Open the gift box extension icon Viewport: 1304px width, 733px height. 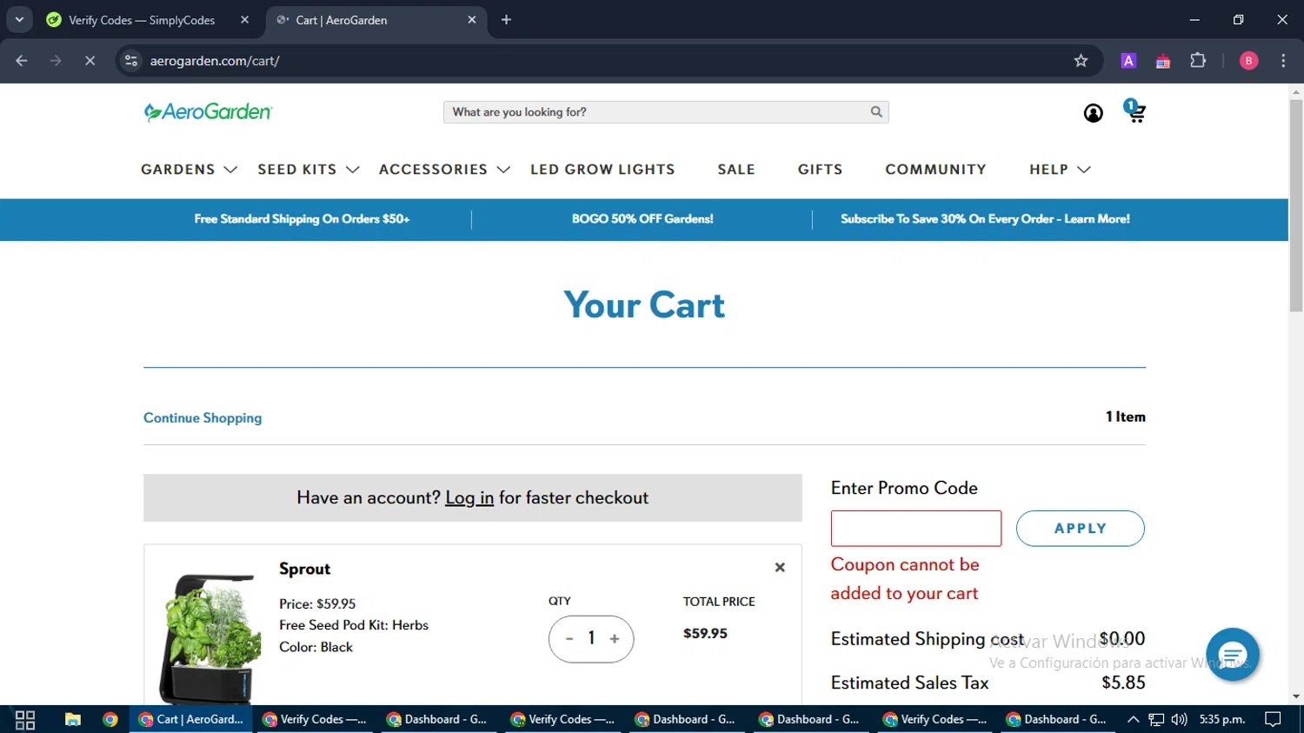point(1163,61)
